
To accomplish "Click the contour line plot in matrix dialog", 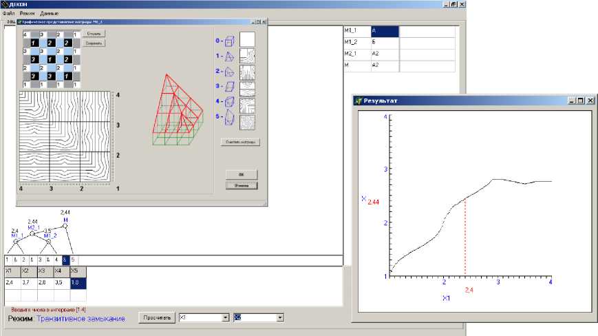I will (65, 136).
